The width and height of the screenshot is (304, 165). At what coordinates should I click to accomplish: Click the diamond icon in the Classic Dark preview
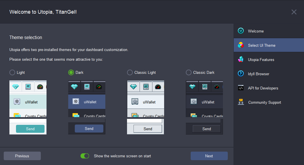click(192, 87)
